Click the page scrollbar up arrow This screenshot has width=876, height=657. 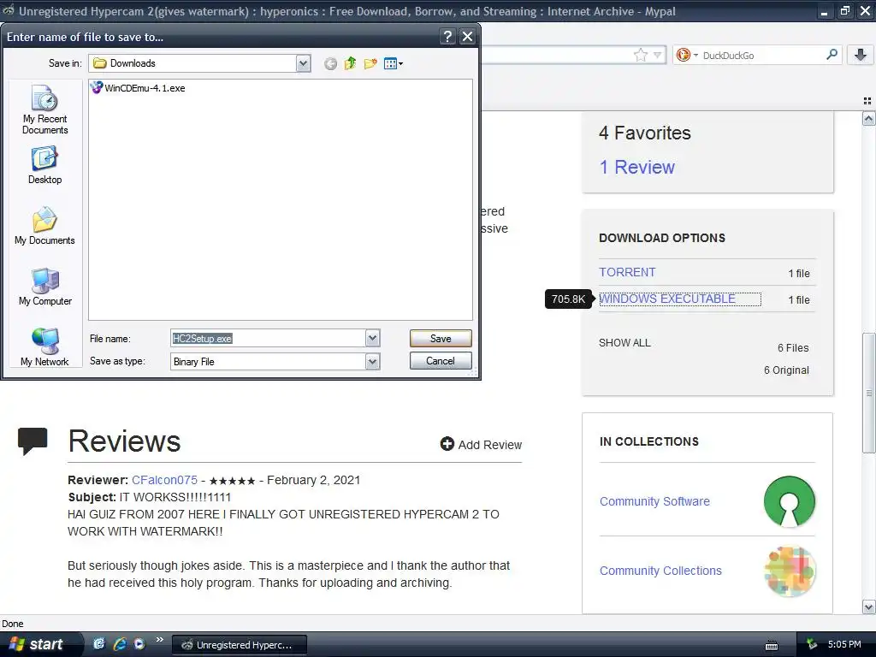[868, 118]
